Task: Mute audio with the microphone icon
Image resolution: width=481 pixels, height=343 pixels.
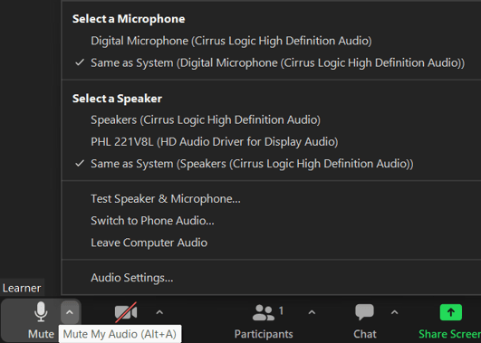Action: [x=41, y=311]
